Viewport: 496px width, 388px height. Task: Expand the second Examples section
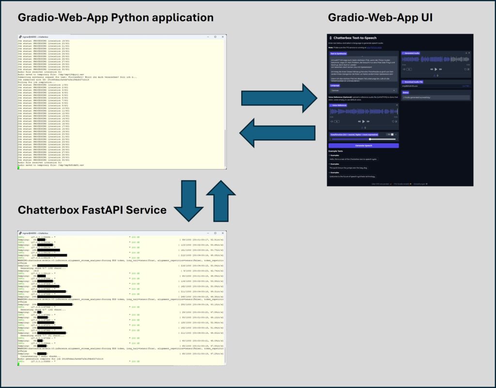pos(334,164)
